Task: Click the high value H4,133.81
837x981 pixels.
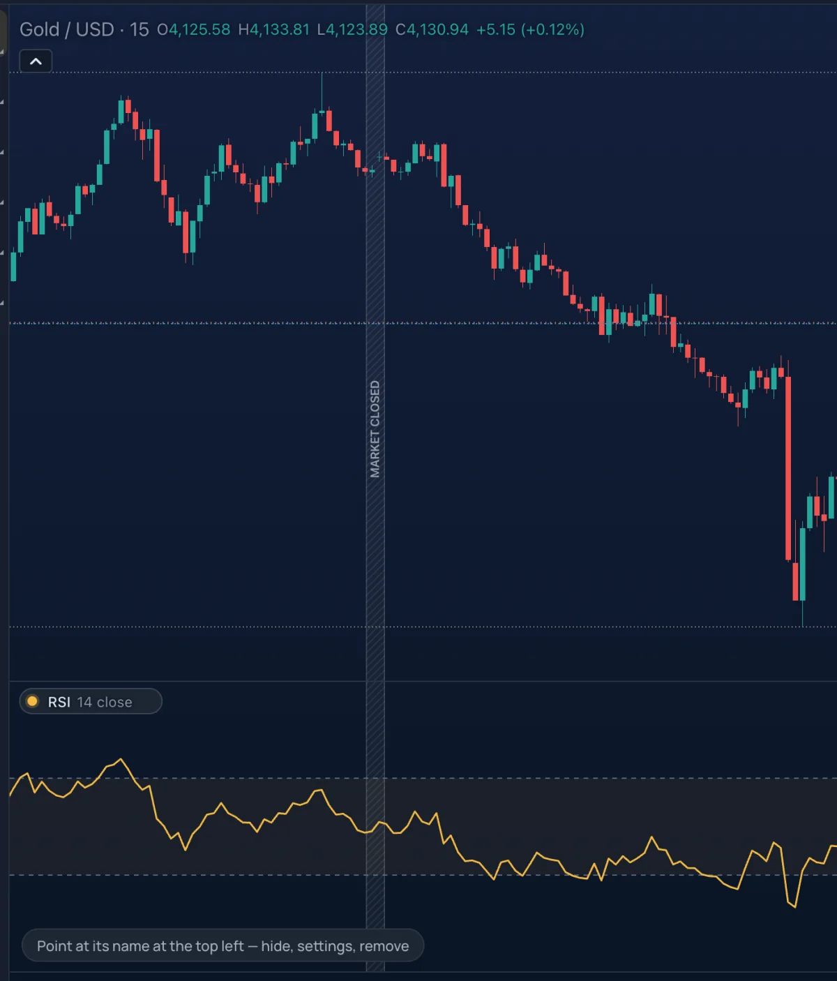Action: click(x=273, y=29)
